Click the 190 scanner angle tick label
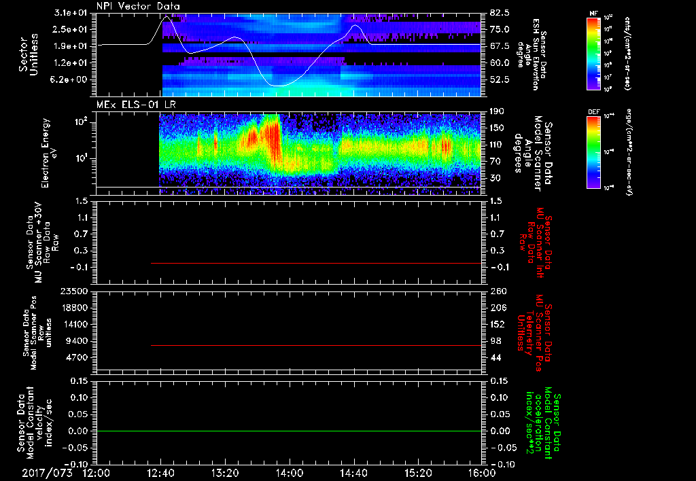 point(498,111)
